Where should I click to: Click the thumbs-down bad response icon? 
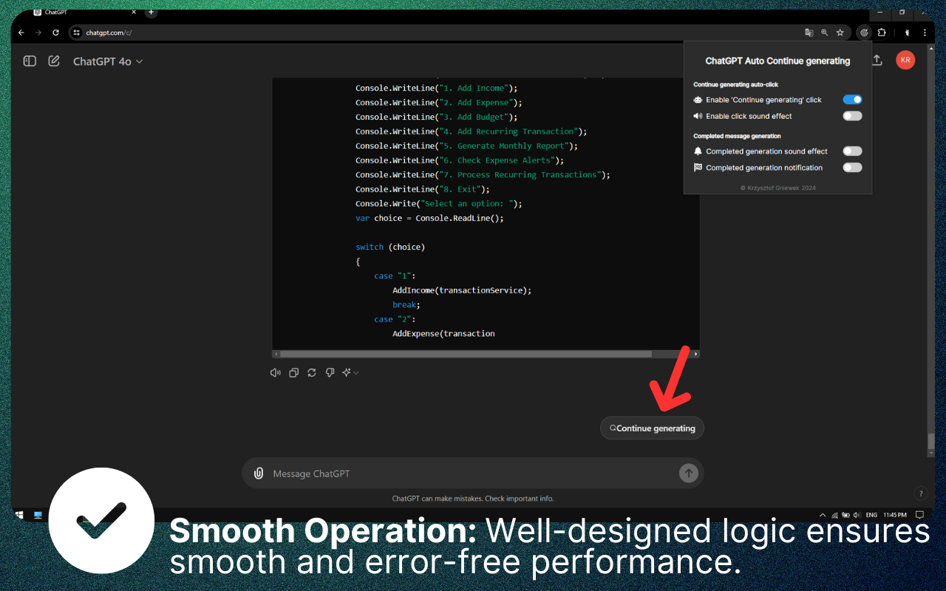[330, 373]
